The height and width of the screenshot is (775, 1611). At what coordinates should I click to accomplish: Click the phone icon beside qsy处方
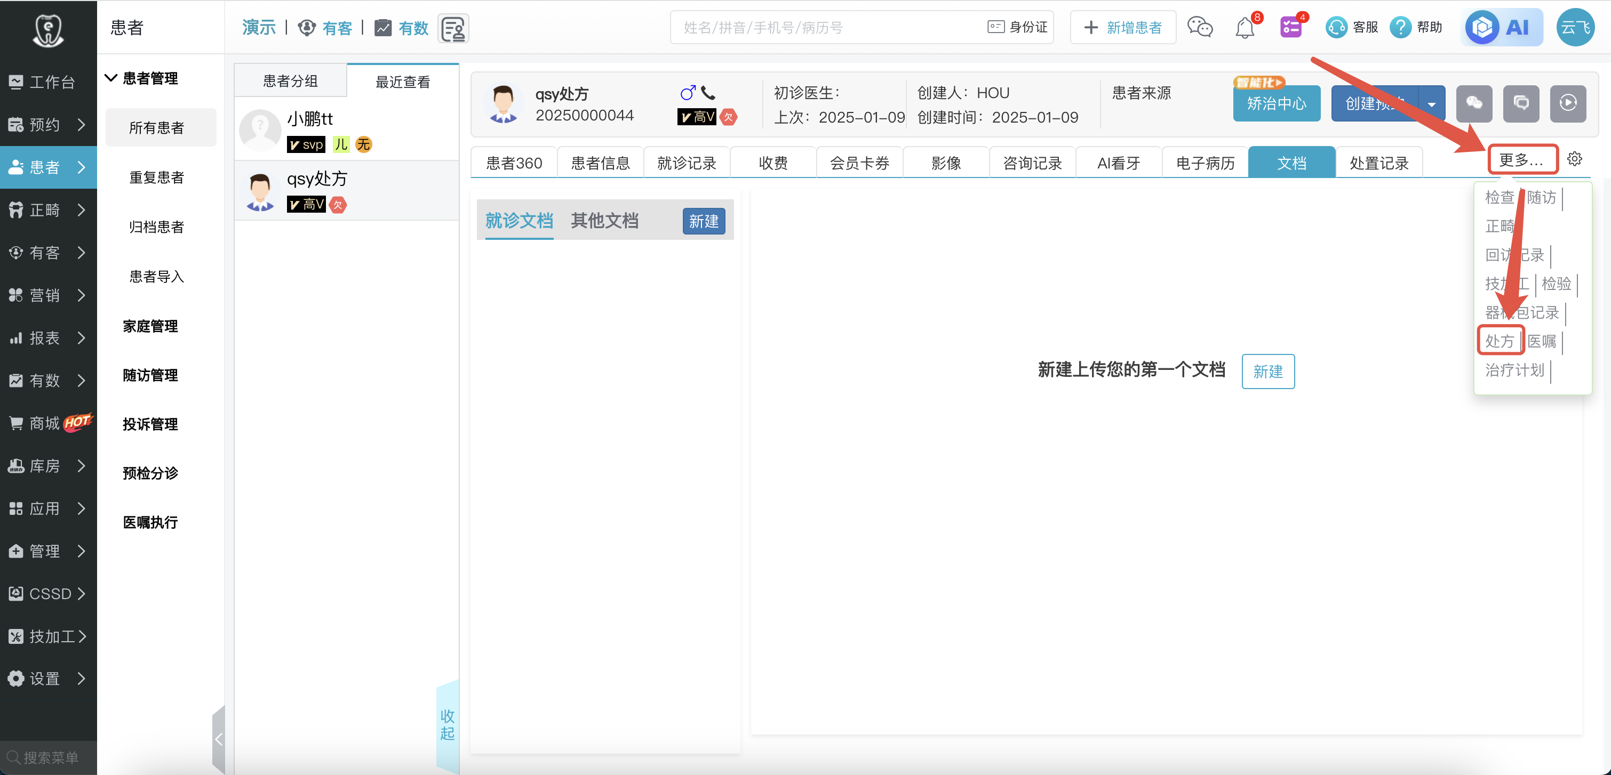[x=708, y=93]
